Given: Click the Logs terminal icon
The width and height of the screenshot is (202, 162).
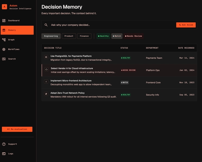Looking at the screenshot, I should click(4, 154).
